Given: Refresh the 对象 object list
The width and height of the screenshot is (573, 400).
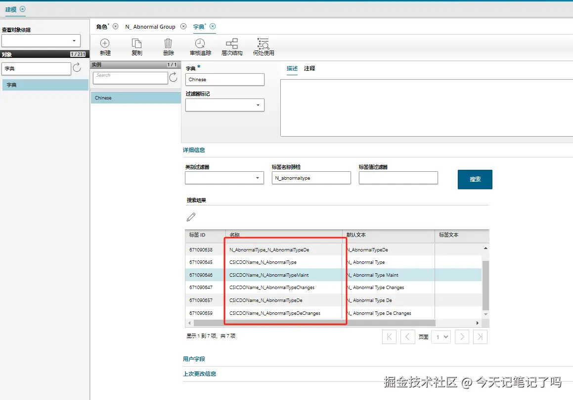Looking at the screenshot, I should tap(77, 68).
